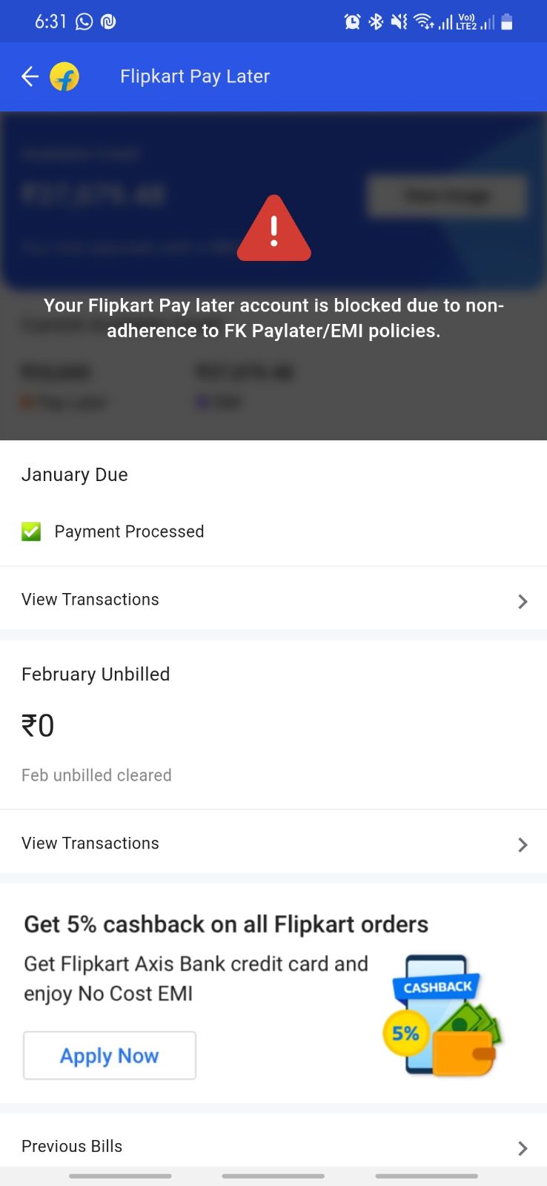
Task: Open View Transactions under January Due
Action: (90, 599)
